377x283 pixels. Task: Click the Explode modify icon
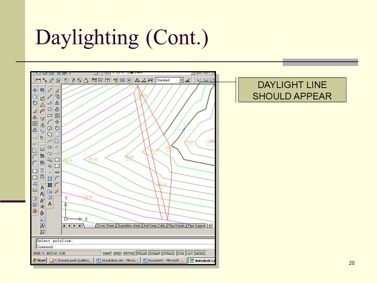pos(57,191)
